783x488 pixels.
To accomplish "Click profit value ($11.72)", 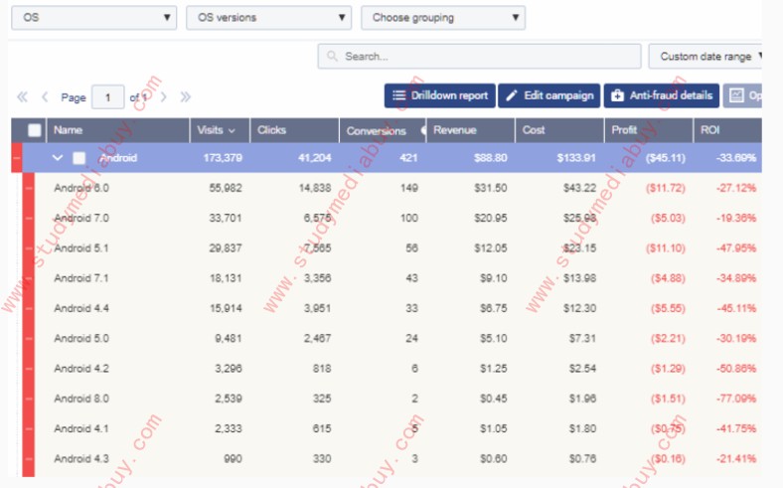I will 665,188.
